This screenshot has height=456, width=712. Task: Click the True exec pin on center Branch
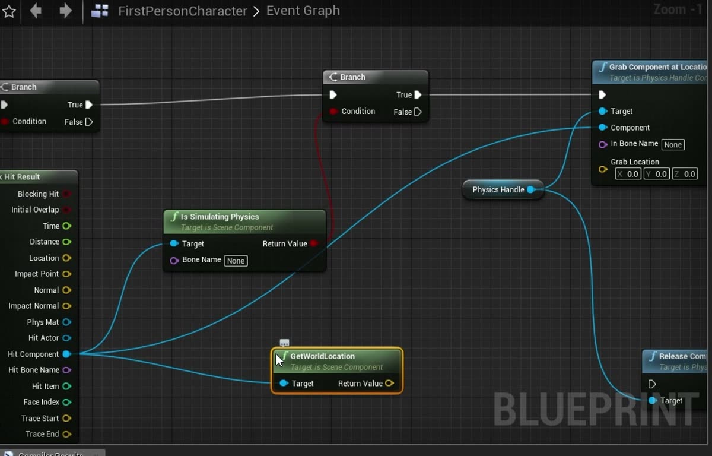(418, 95)
